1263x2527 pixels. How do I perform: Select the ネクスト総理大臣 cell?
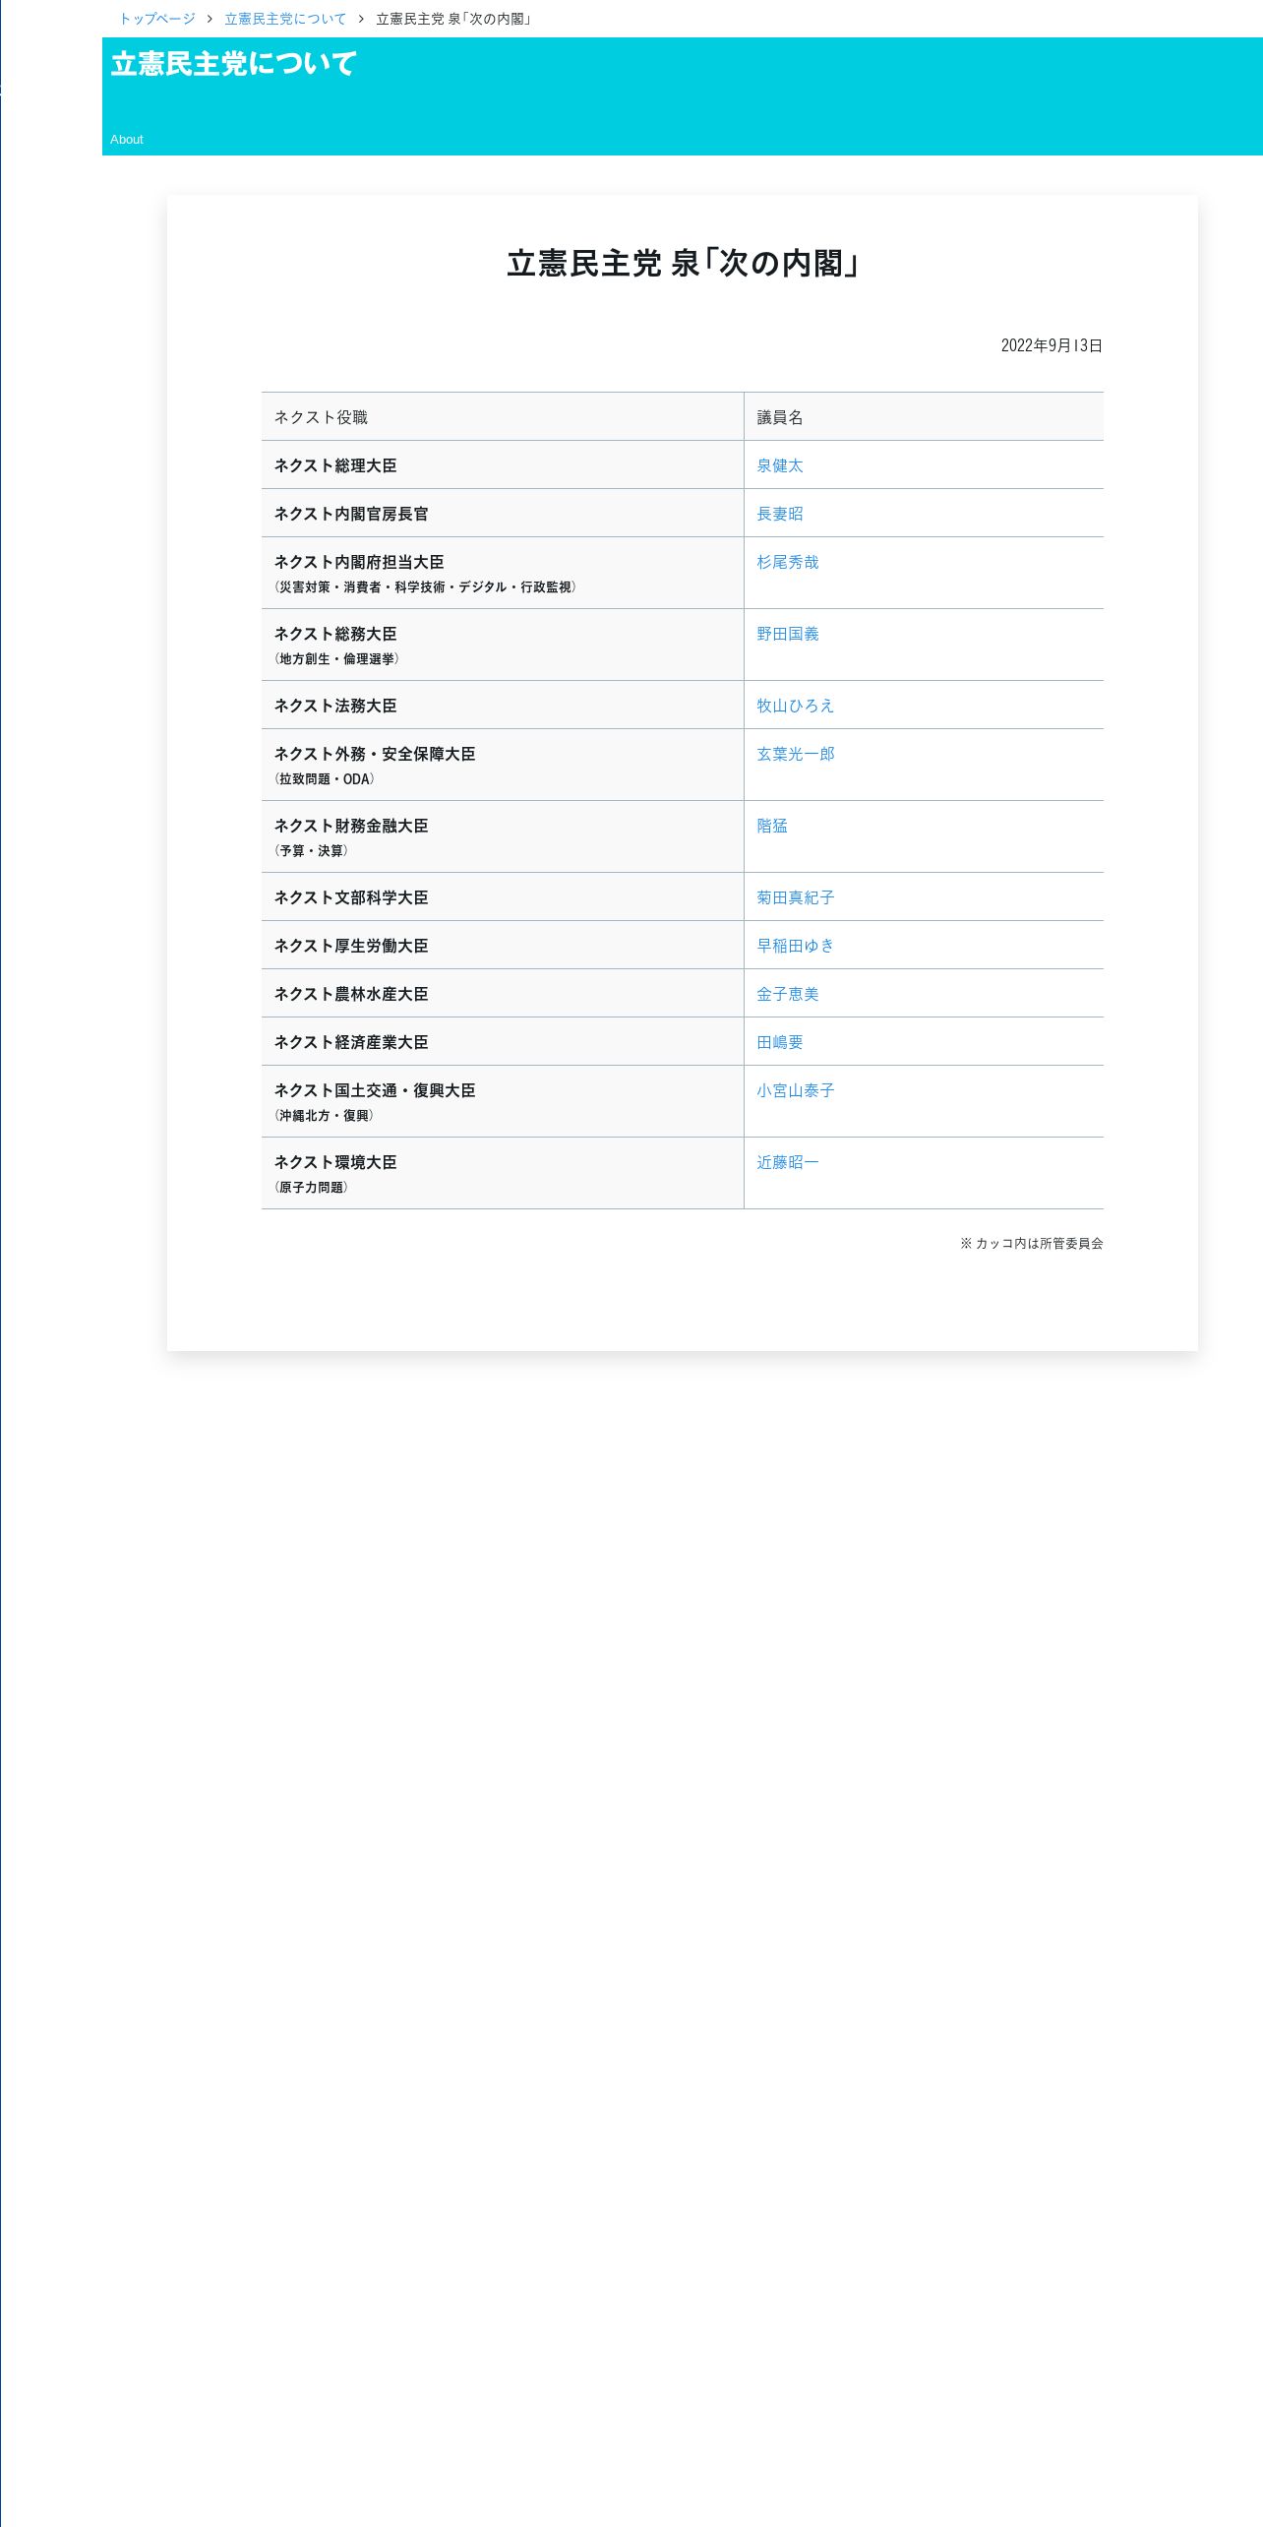[503, 464]
